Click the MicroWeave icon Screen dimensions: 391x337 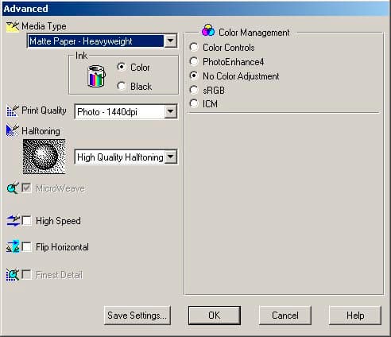click(13, 188)
